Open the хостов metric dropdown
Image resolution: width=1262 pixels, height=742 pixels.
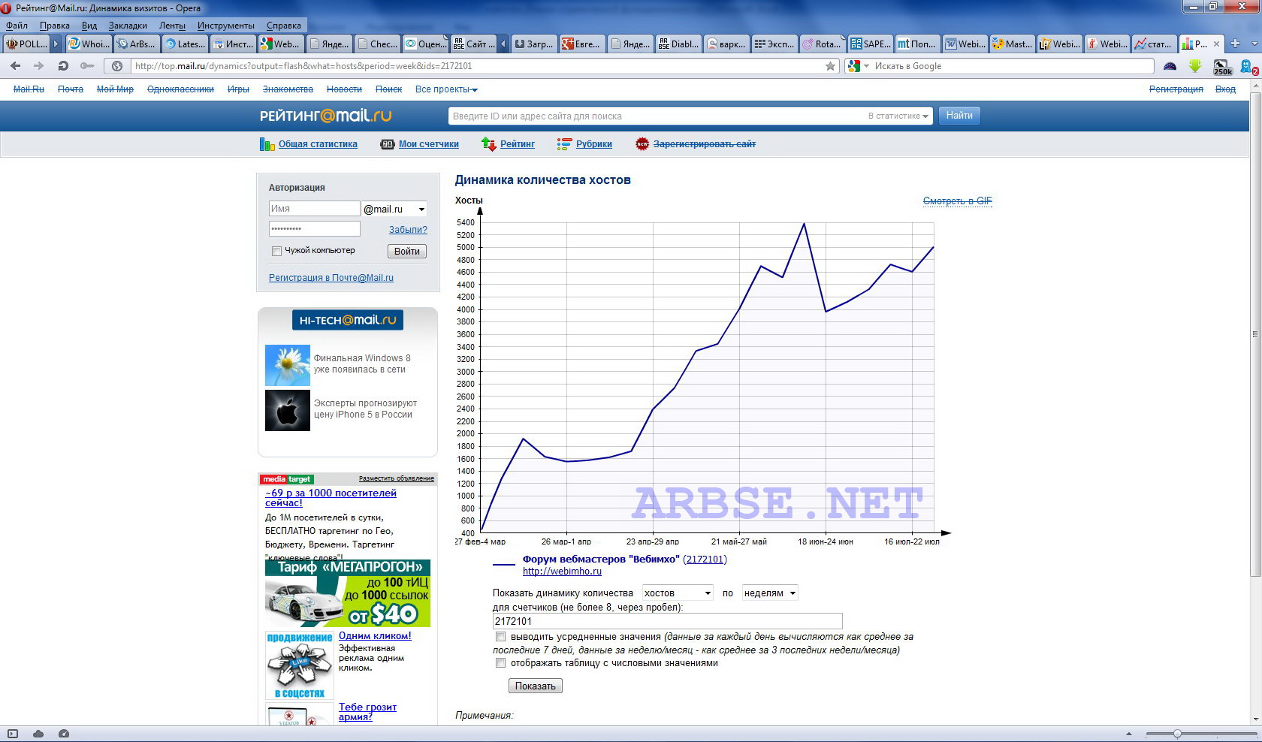pyautogui.click(x=678, y=593)
